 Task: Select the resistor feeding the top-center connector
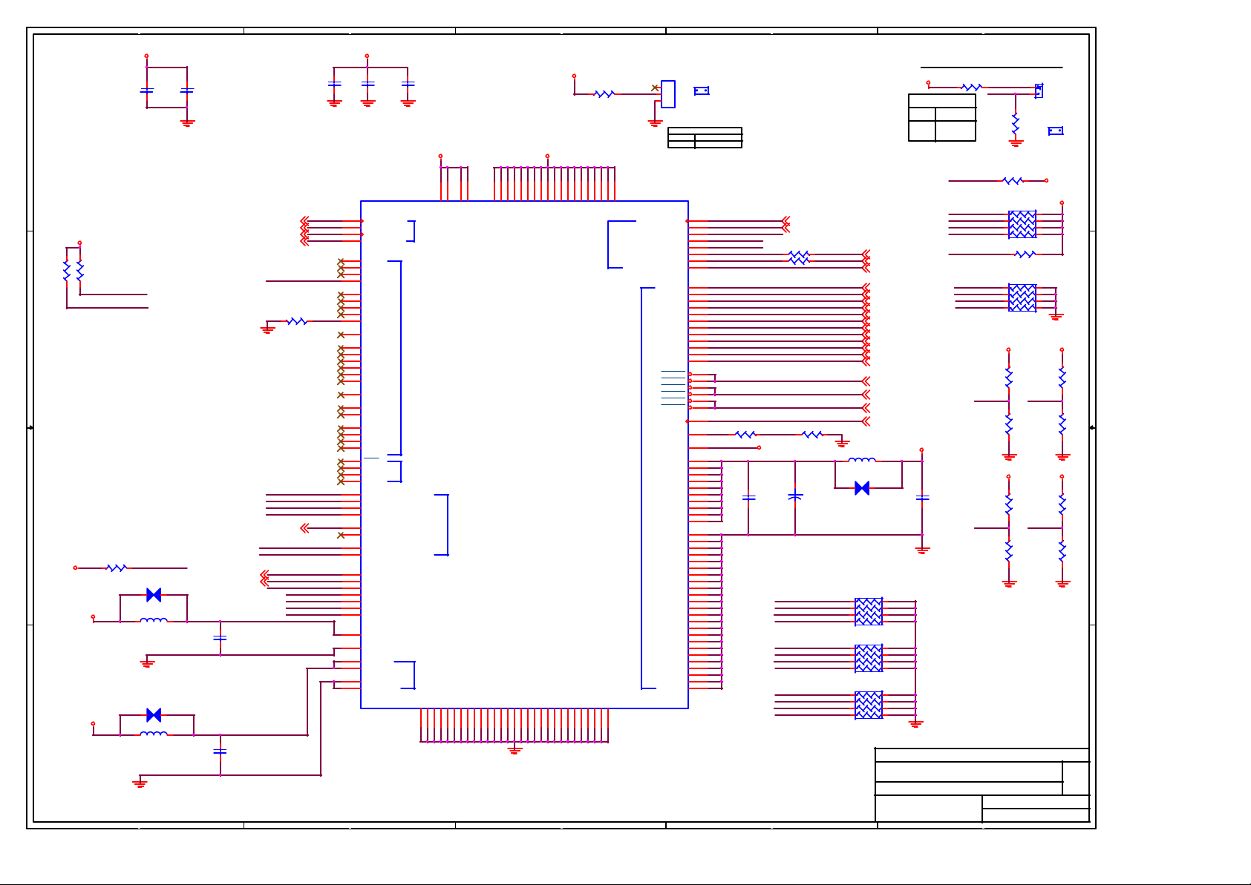coord(604,94)
